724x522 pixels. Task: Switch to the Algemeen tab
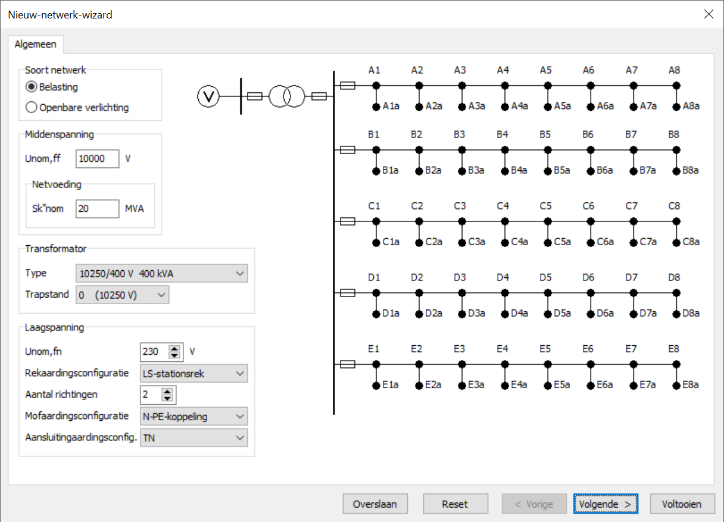click(36, 44)
